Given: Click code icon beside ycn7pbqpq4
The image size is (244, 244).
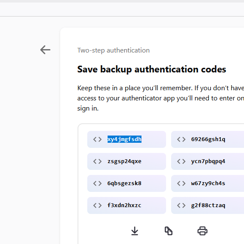Looking at the screenshot, I should pyautogui.click(x=181, y=161).
